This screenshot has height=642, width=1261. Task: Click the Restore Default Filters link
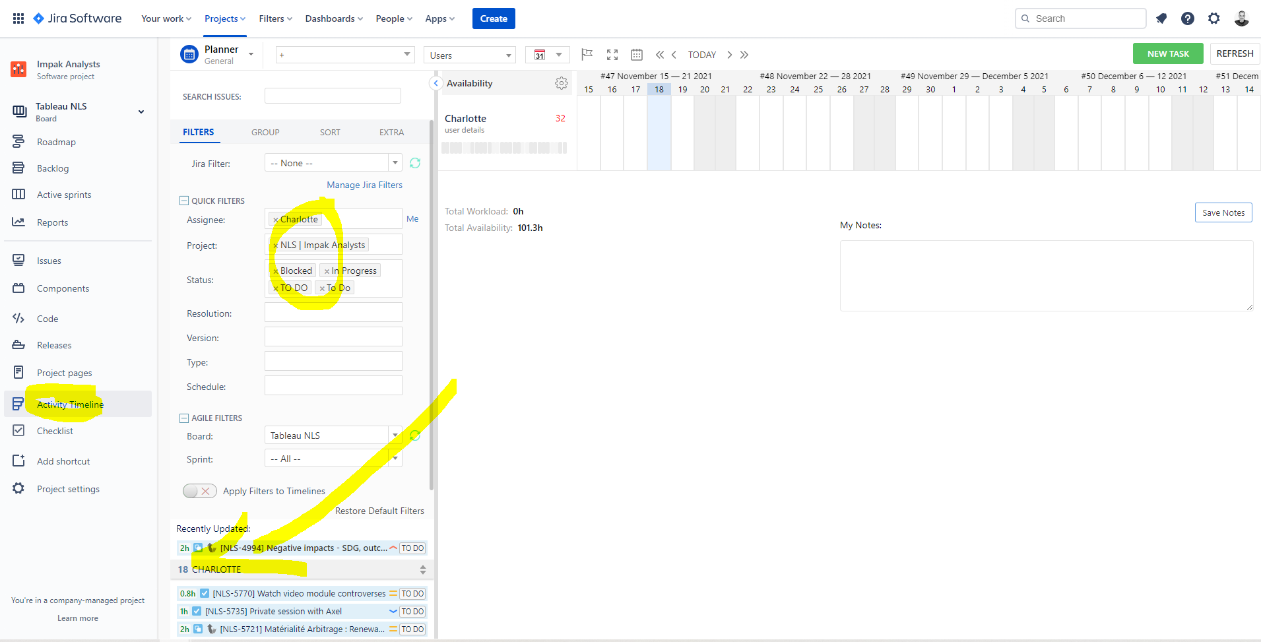(379, 511)
